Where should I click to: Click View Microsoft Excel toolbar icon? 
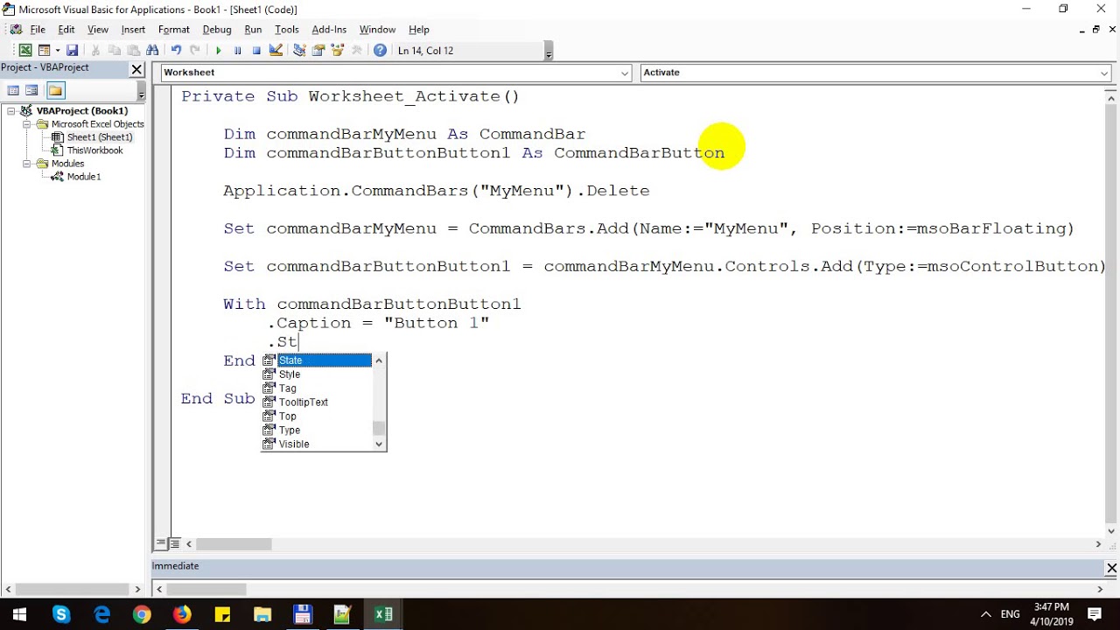coord(25,51)
